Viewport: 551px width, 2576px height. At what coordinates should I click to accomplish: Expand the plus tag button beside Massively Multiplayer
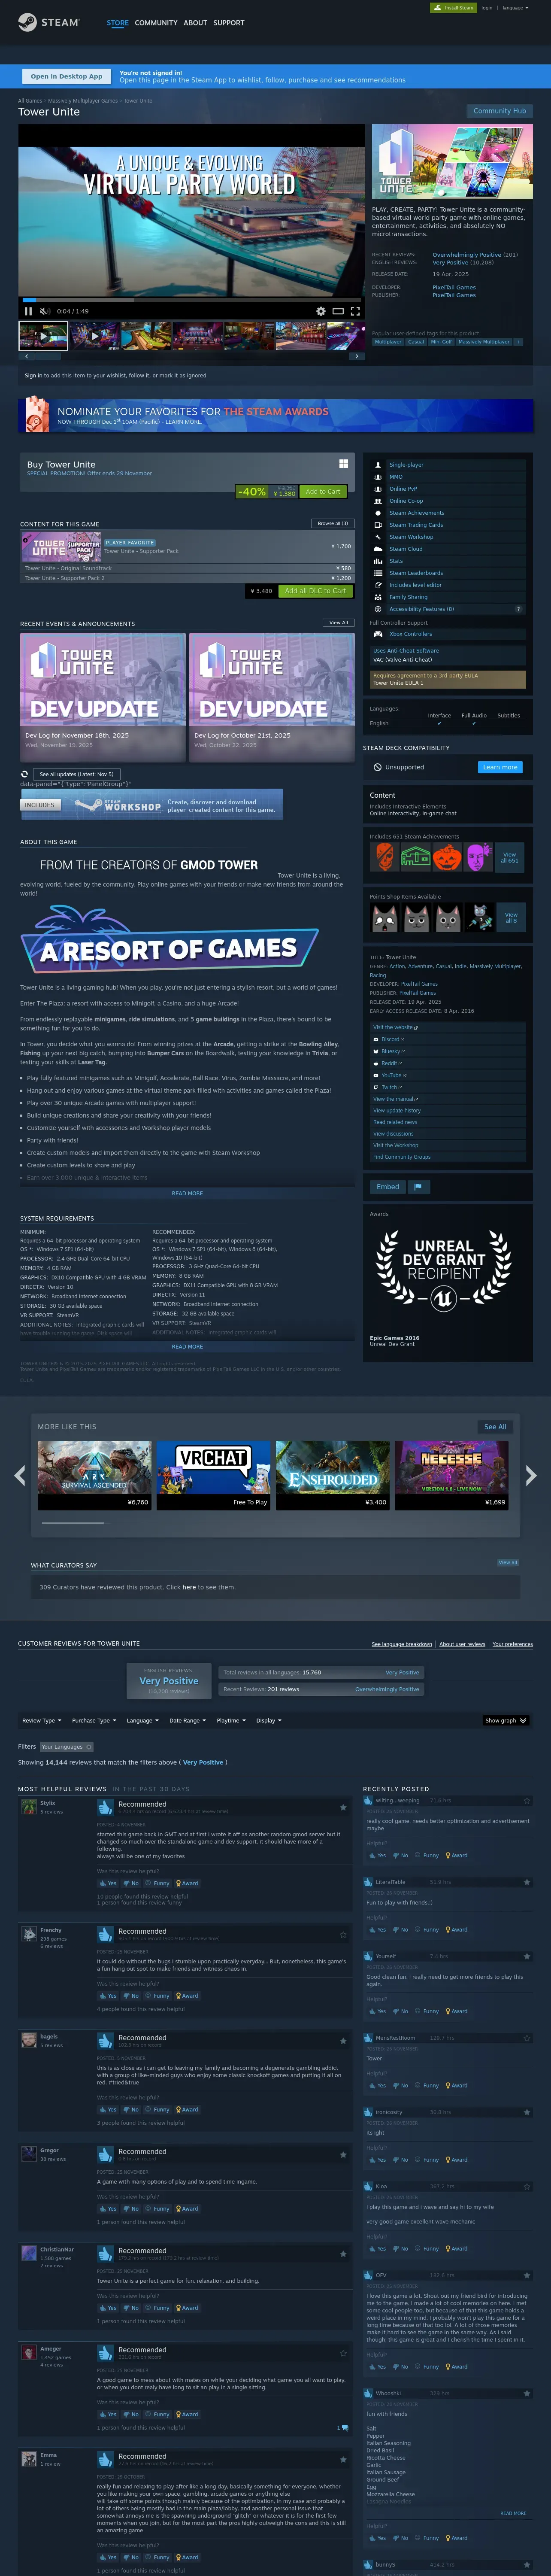click(x=518, y=342)
